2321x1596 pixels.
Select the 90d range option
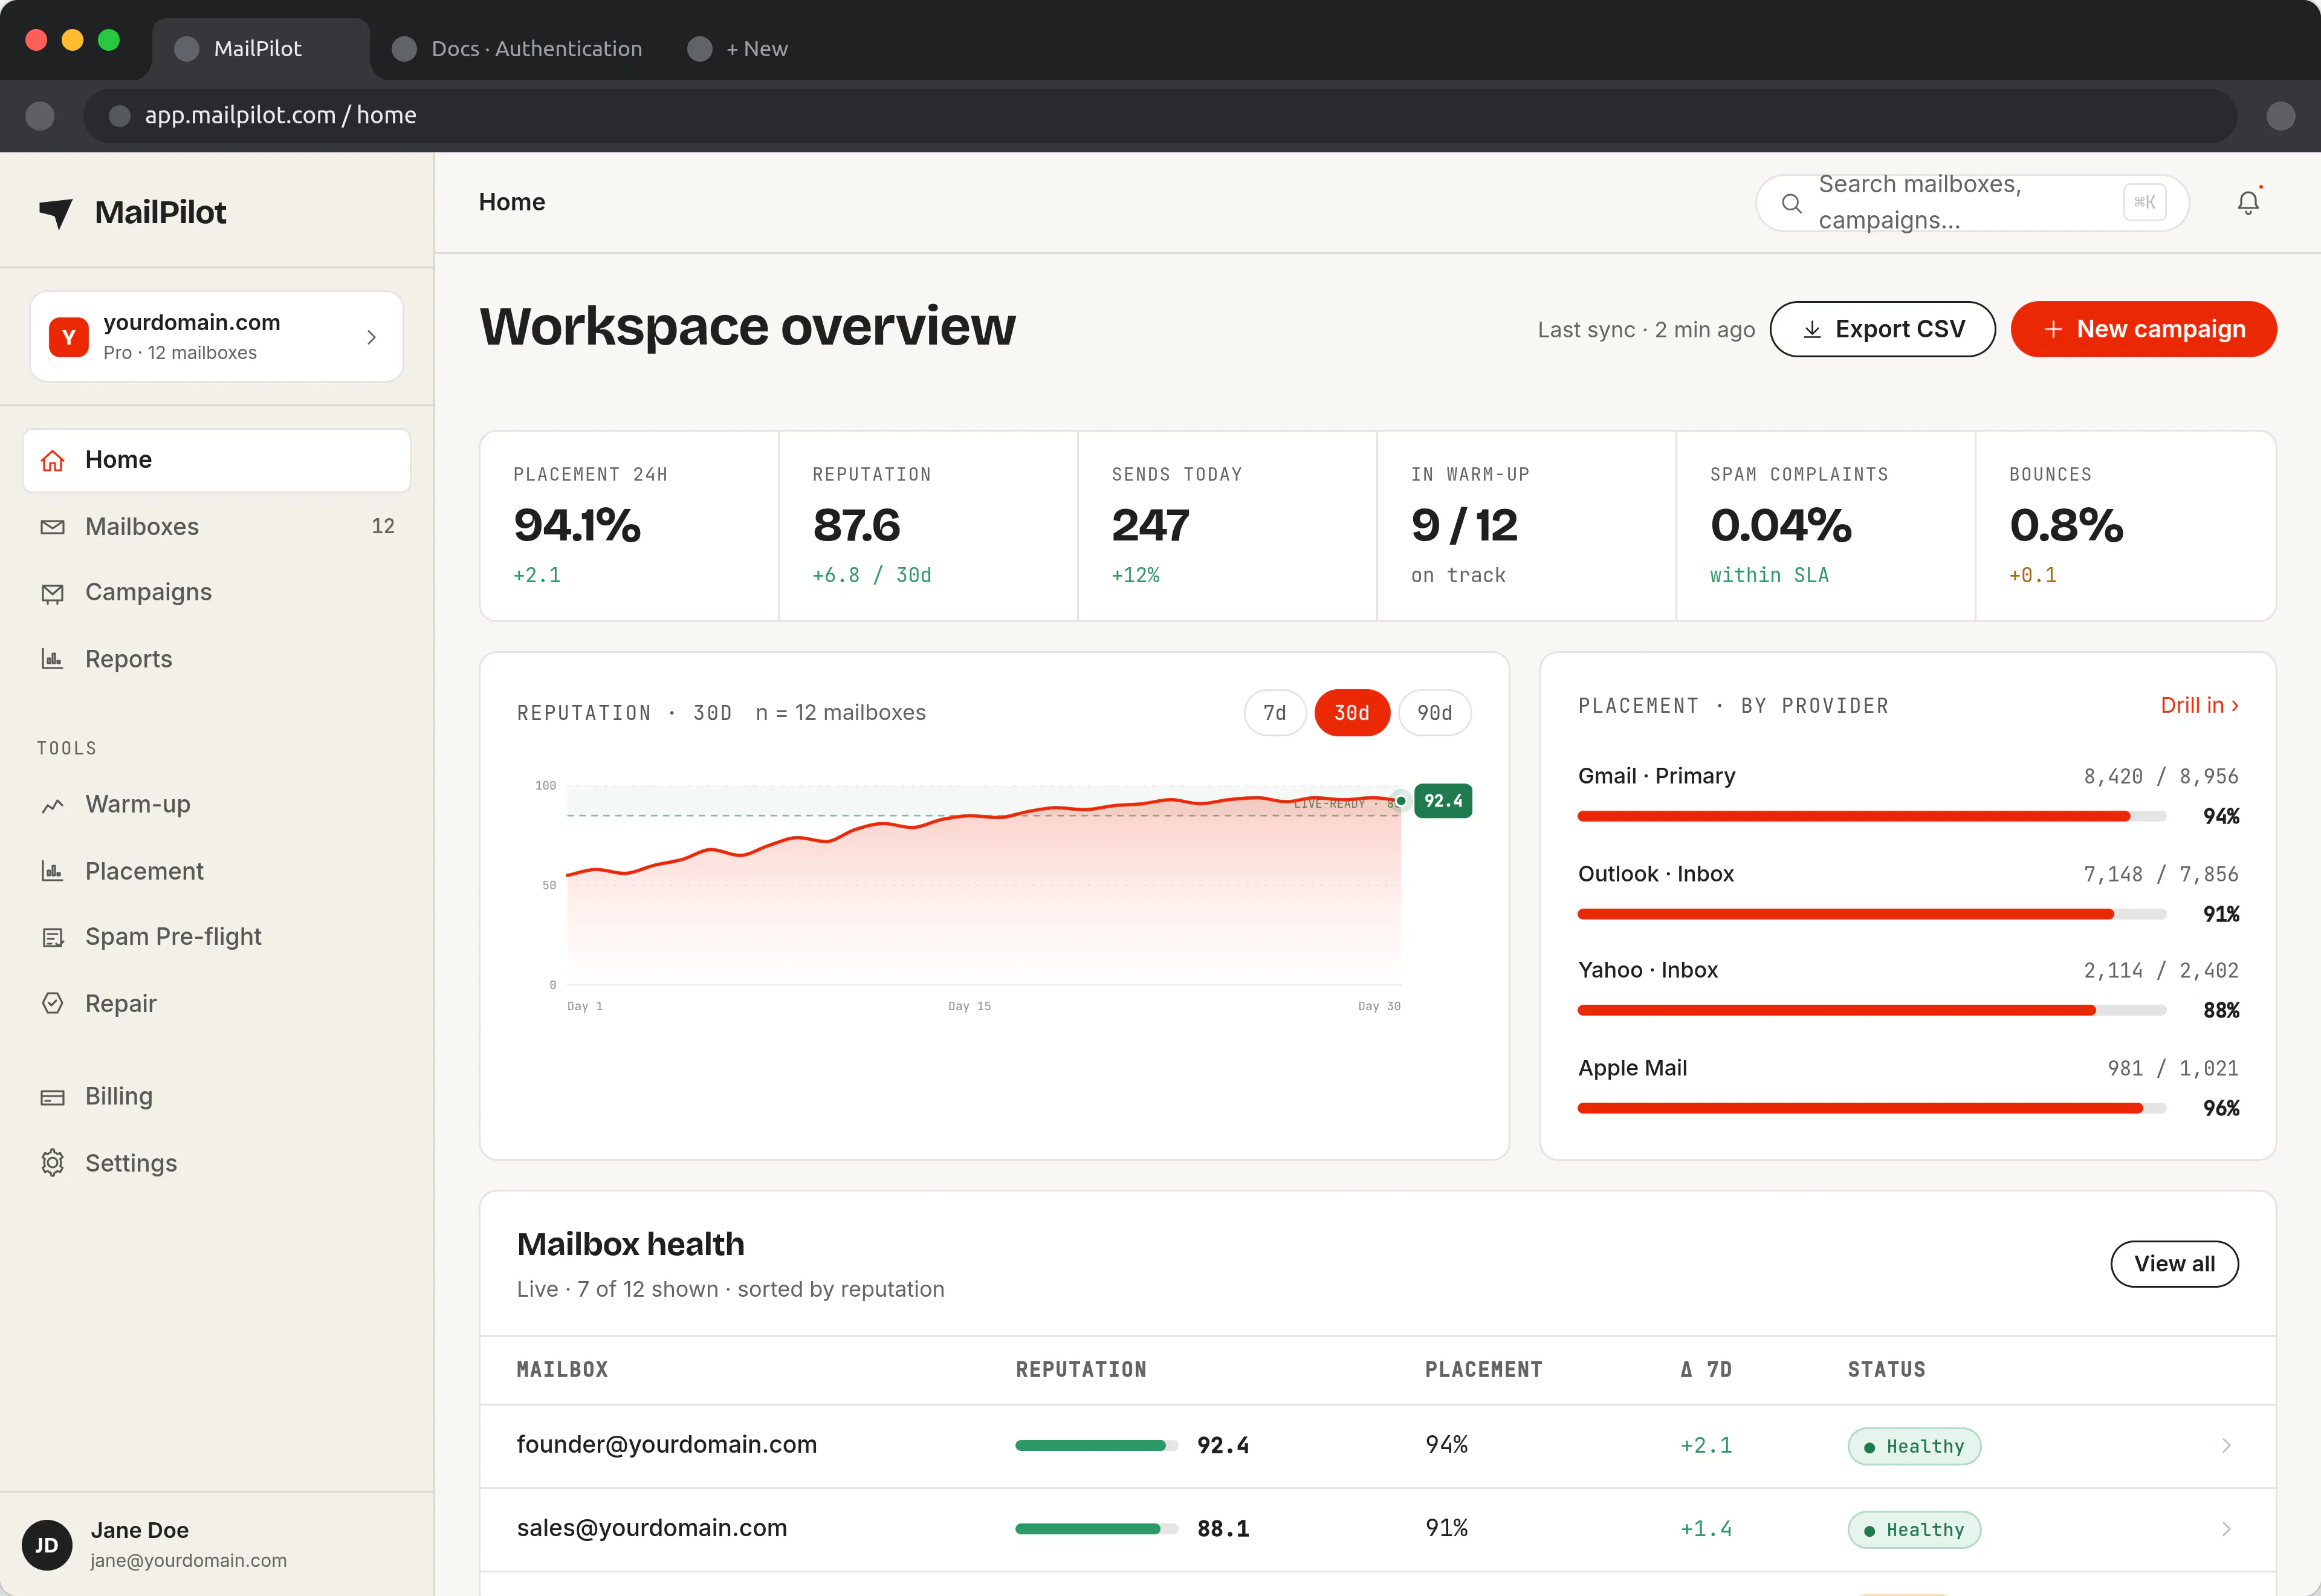1434,713
